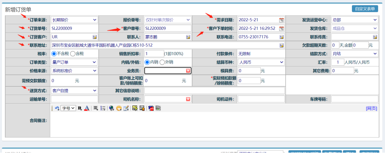Open the 订单来源 dropdown
The image size is (385, 153).
coord(74,20)
